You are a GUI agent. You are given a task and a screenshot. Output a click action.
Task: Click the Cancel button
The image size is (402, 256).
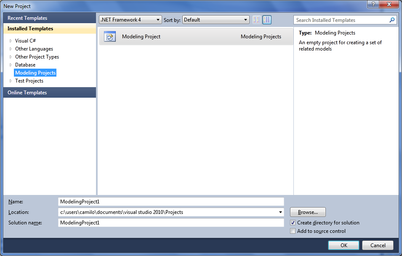click(378, 245)
